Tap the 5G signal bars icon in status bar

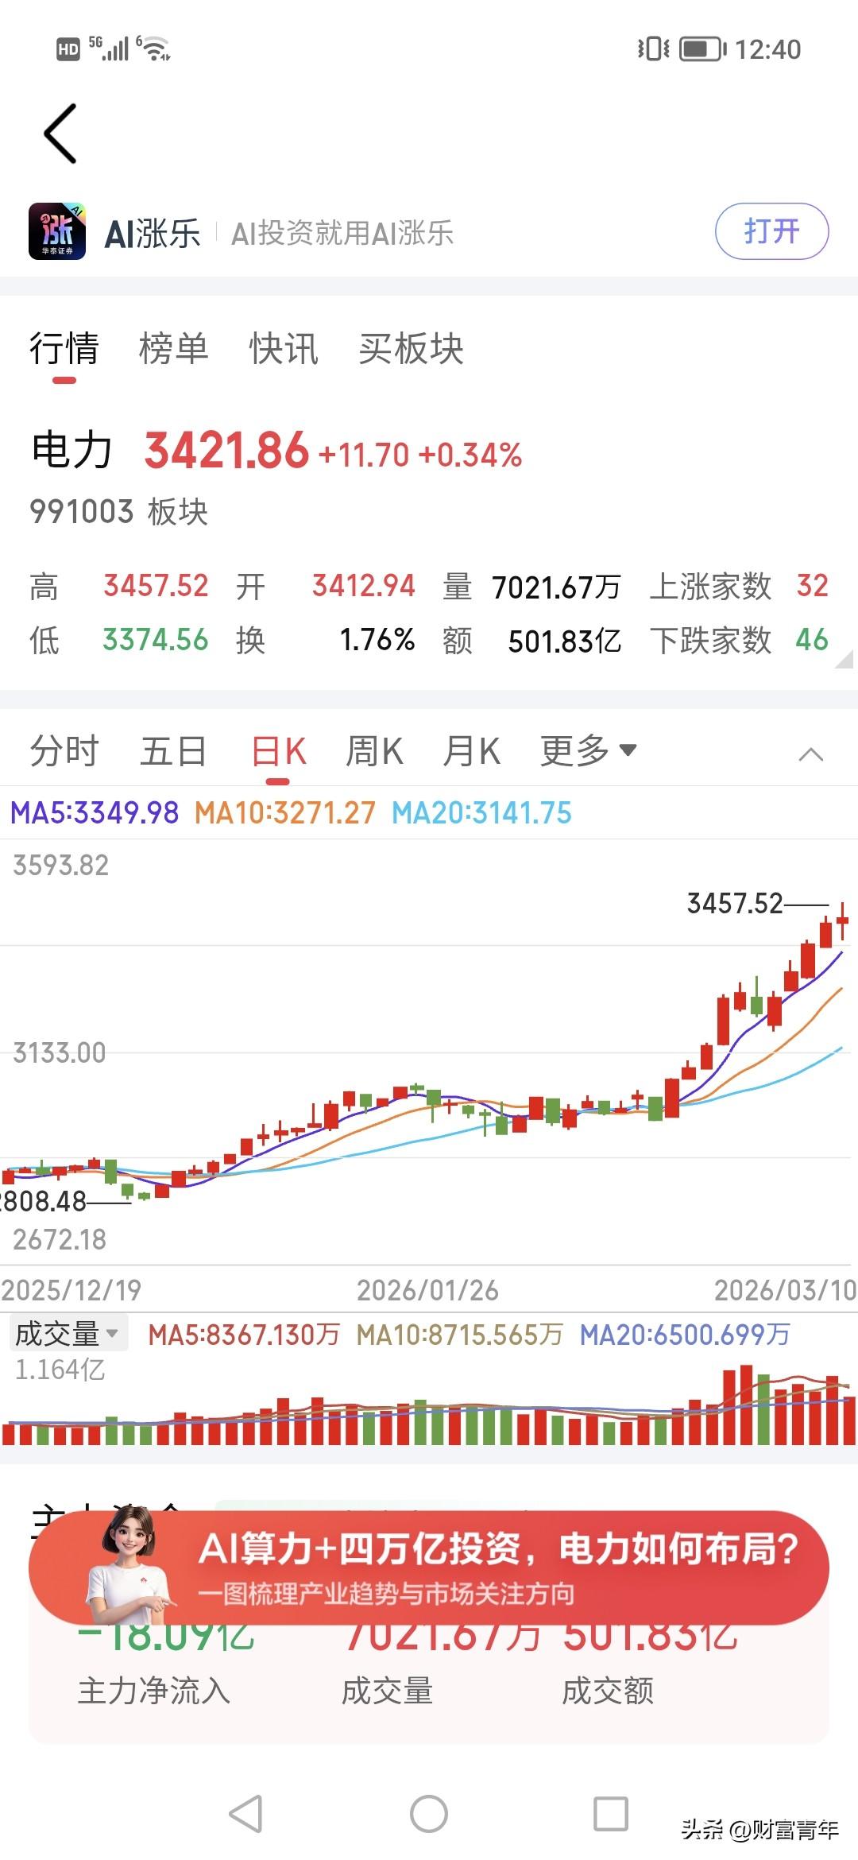[109, 48]
